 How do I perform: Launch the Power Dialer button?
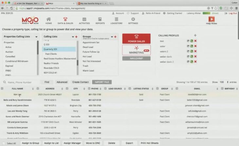tap(136, 38)
